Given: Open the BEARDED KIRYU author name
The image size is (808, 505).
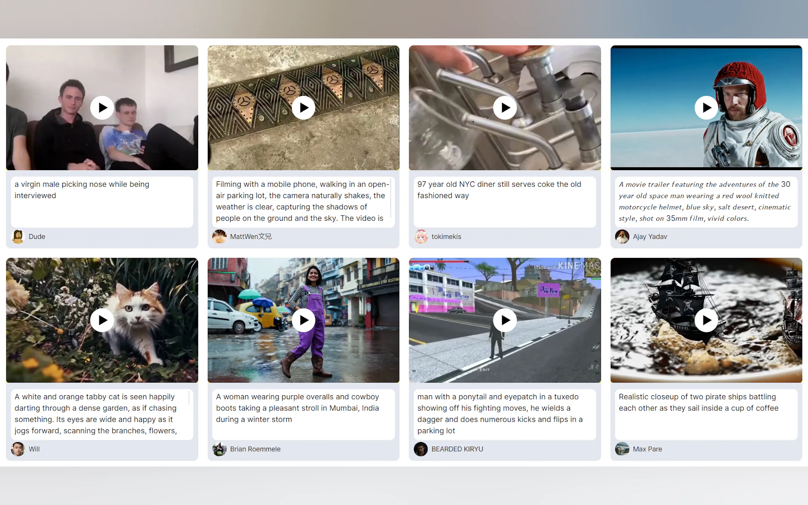Looking at the screenshot, I should (x=457, y=449).
